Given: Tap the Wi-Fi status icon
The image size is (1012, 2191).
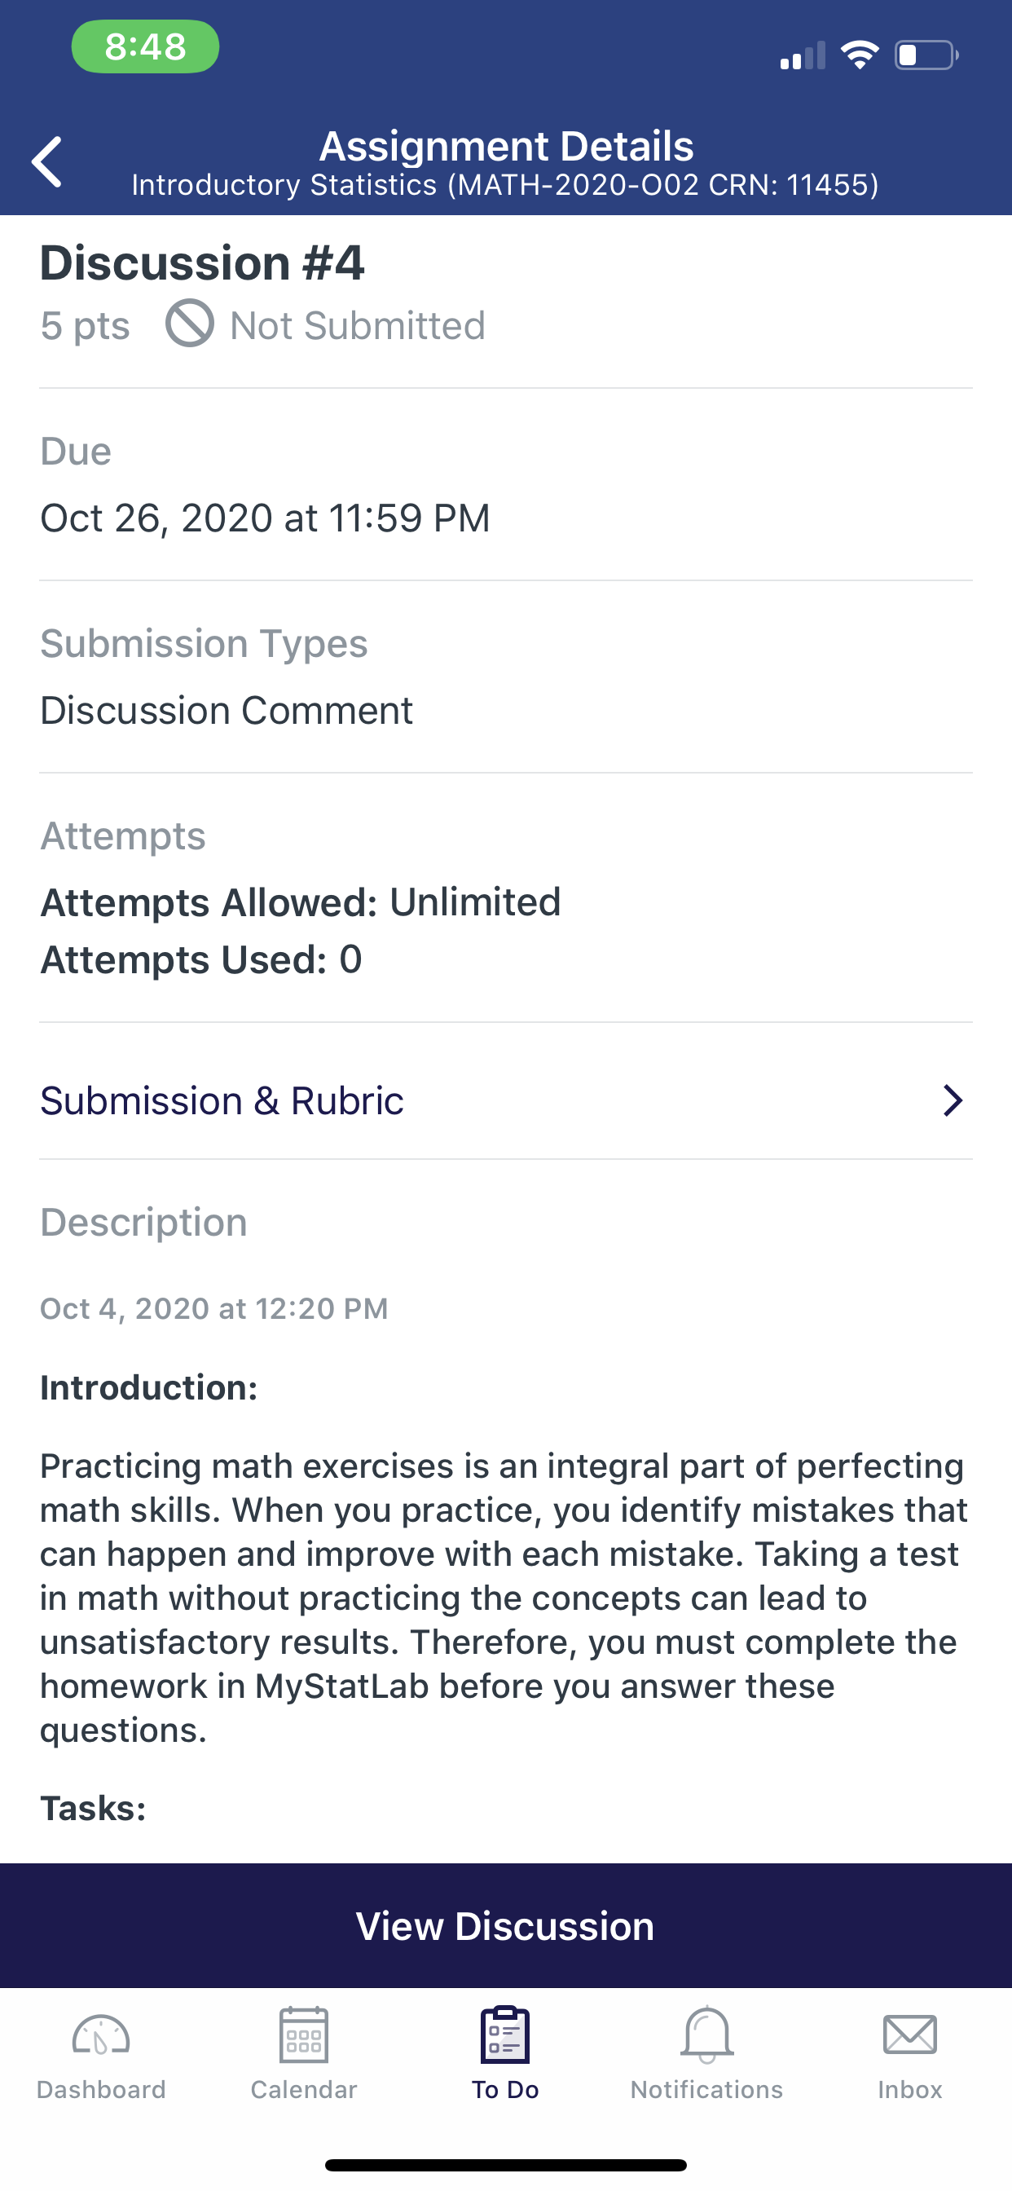Looking at the screenshot, I should click(x=860, y=55).
